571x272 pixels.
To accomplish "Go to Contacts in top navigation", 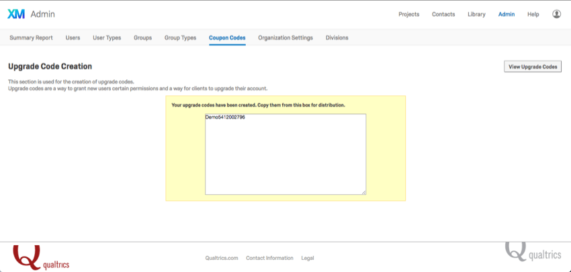I will (443, 15).
